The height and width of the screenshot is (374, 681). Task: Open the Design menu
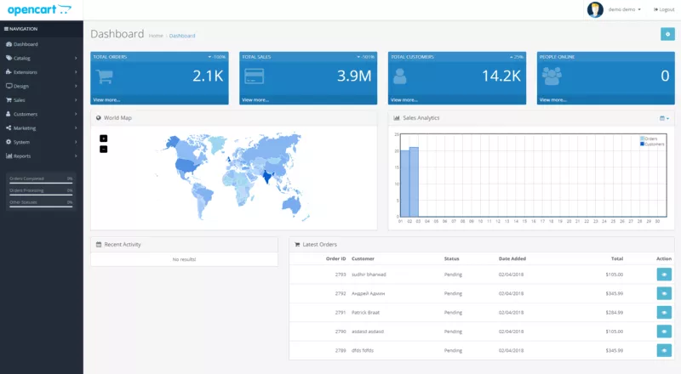41,86
